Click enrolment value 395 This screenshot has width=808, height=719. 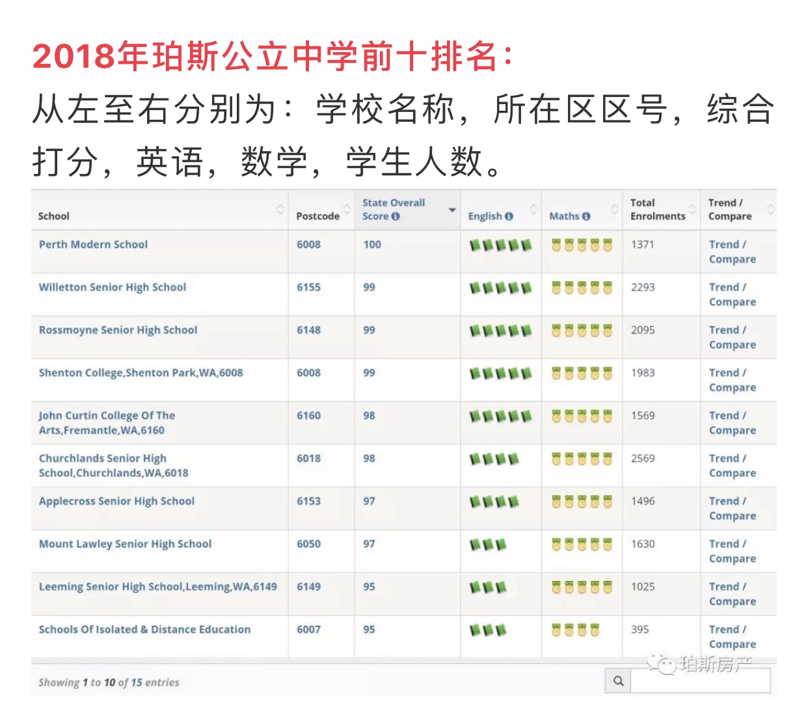click(640, 629)
